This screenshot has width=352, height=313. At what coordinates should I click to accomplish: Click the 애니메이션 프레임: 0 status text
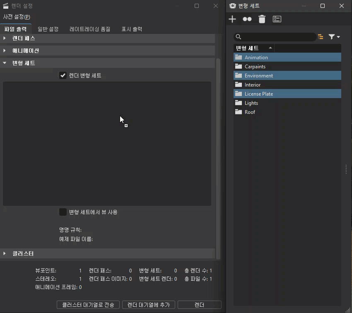click(58, 287)
